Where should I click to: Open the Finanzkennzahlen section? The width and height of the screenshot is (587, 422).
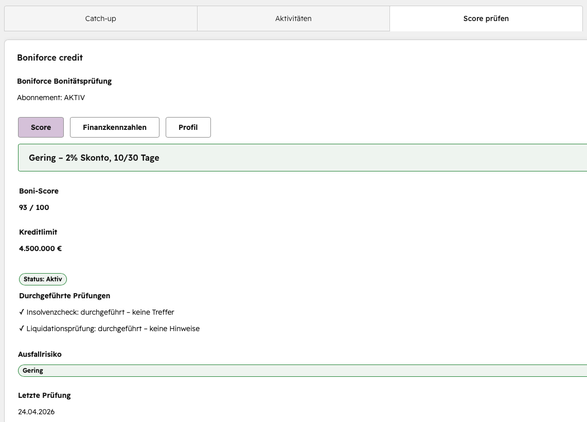(115, 127)
